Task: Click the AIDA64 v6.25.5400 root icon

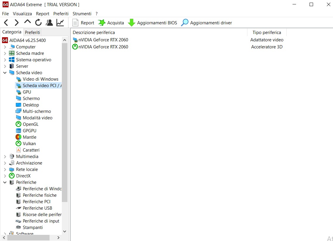Action: [5, 40]
